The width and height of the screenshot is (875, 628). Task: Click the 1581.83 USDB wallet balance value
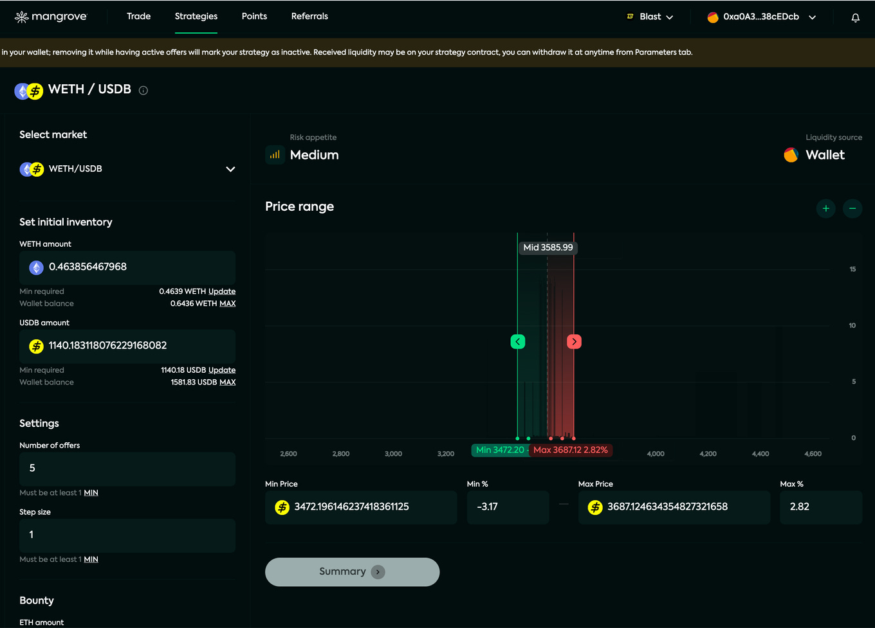click(x=194, y=382)
